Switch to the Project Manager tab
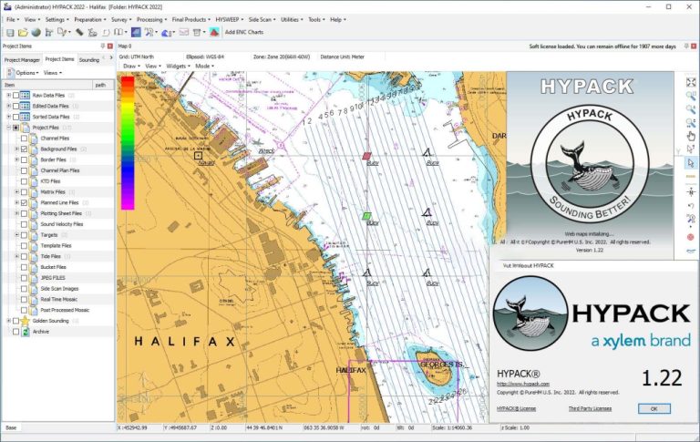 pyautogui.click(x=22, y=60)
